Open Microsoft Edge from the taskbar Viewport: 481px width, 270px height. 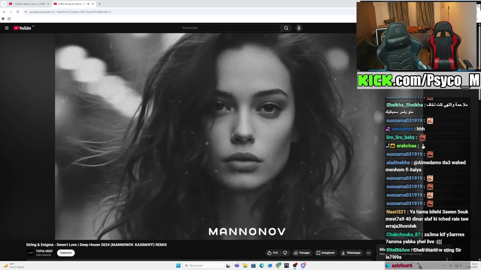(x=262, y=265)
